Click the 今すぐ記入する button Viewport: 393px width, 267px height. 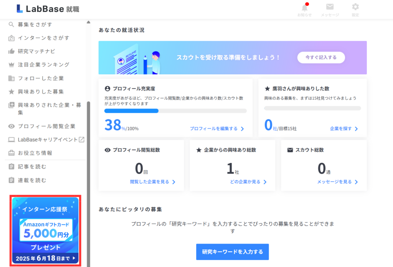click(x=321, y=58)
